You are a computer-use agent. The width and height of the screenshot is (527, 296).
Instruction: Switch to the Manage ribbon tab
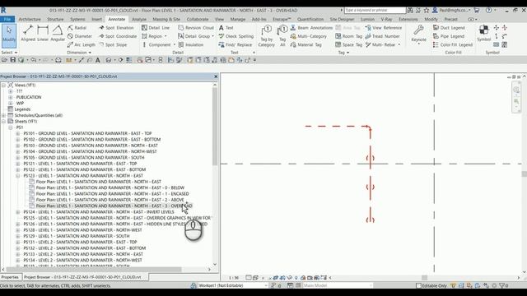click(238, 19)
